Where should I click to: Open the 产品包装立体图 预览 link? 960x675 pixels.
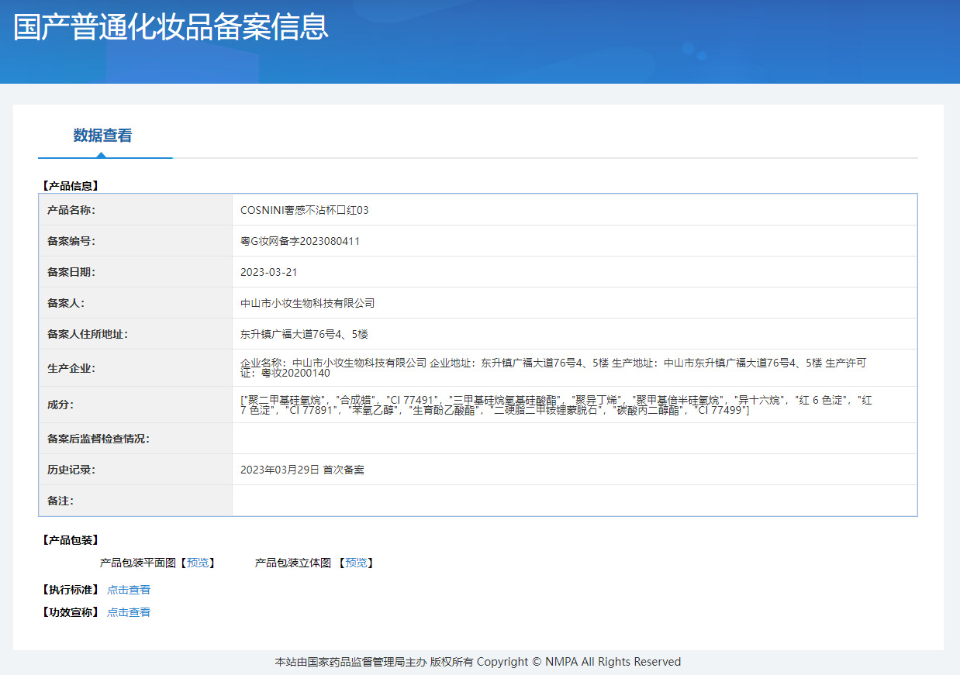pyautogui.click(x=357, y=563)
